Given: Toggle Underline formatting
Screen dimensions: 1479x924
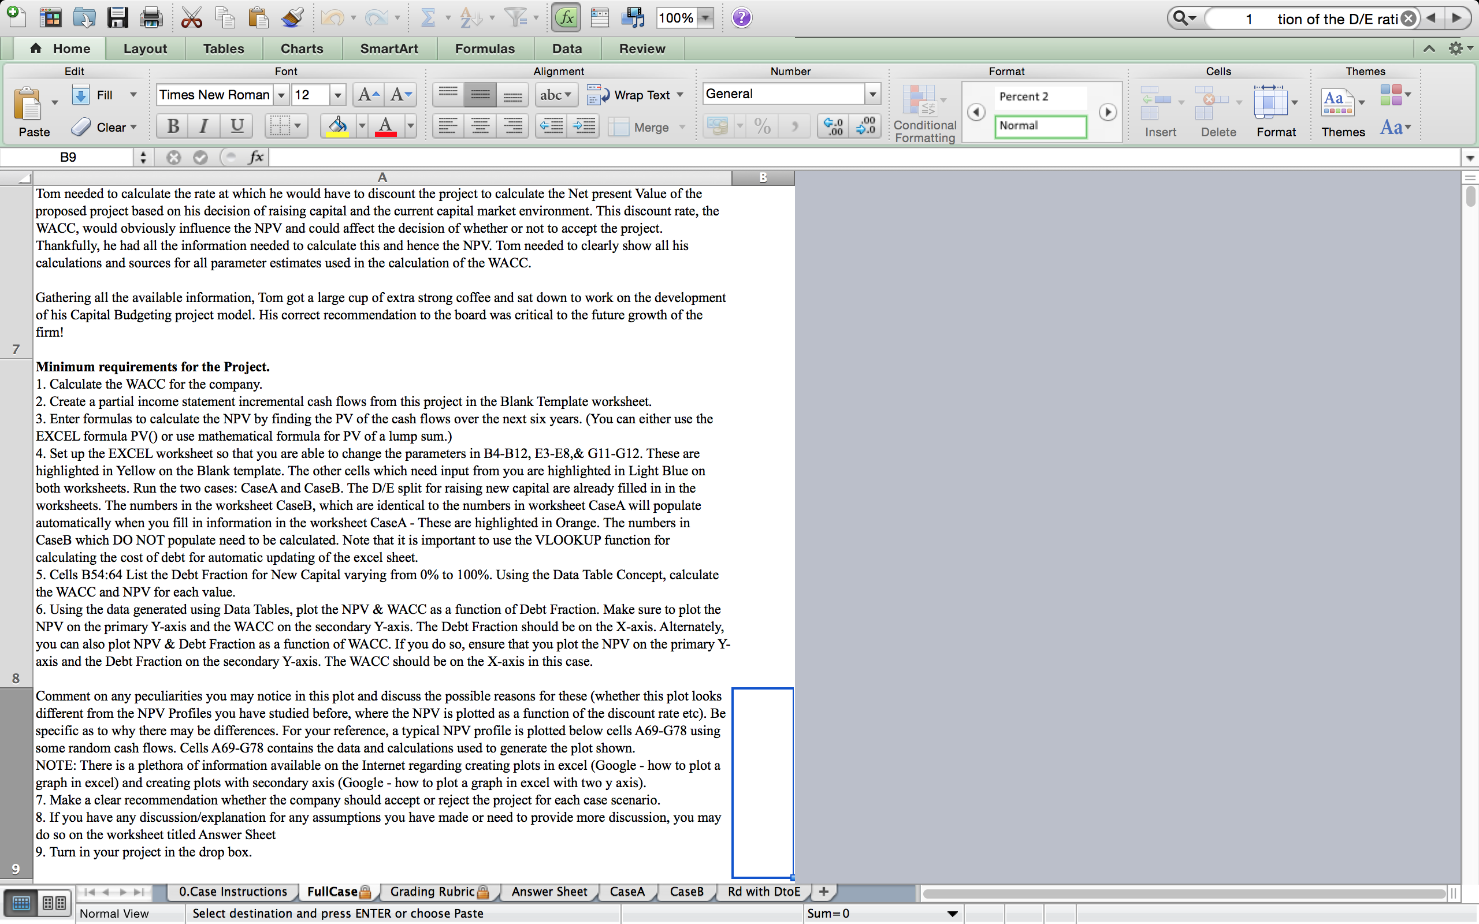Looking at the screenshot, I should [236, 126].
